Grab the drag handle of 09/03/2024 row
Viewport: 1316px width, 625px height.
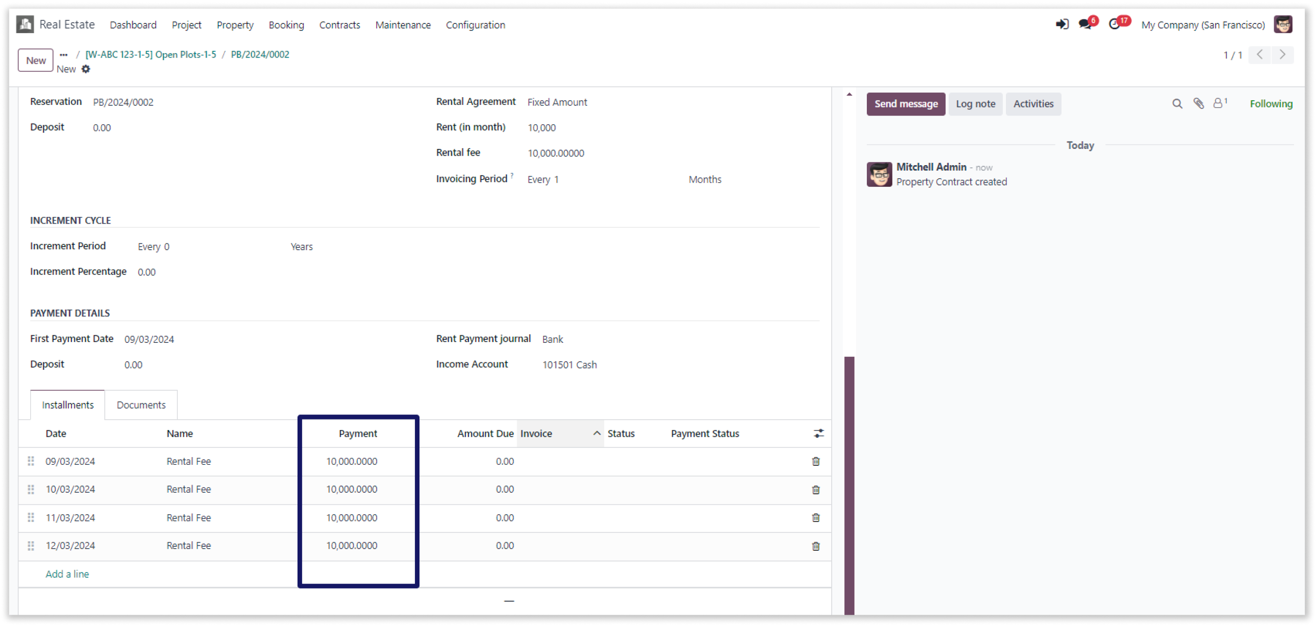coord(31,461)
